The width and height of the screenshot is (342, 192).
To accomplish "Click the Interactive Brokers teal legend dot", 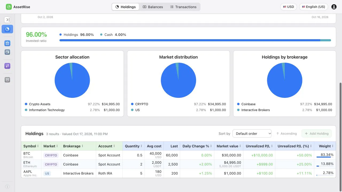I will click(x=238, y=110).
